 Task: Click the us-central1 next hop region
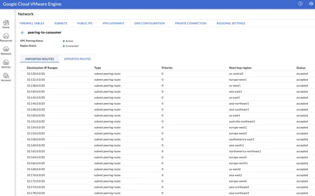(236, 74)
